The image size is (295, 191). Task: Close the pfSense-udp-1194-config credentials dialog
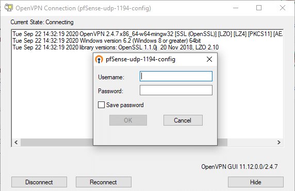point(209,59)
